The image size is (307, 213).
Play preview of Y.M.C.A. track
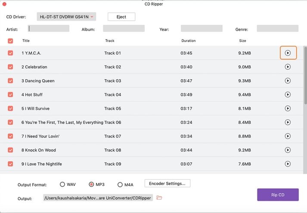[x=288, y=53]
